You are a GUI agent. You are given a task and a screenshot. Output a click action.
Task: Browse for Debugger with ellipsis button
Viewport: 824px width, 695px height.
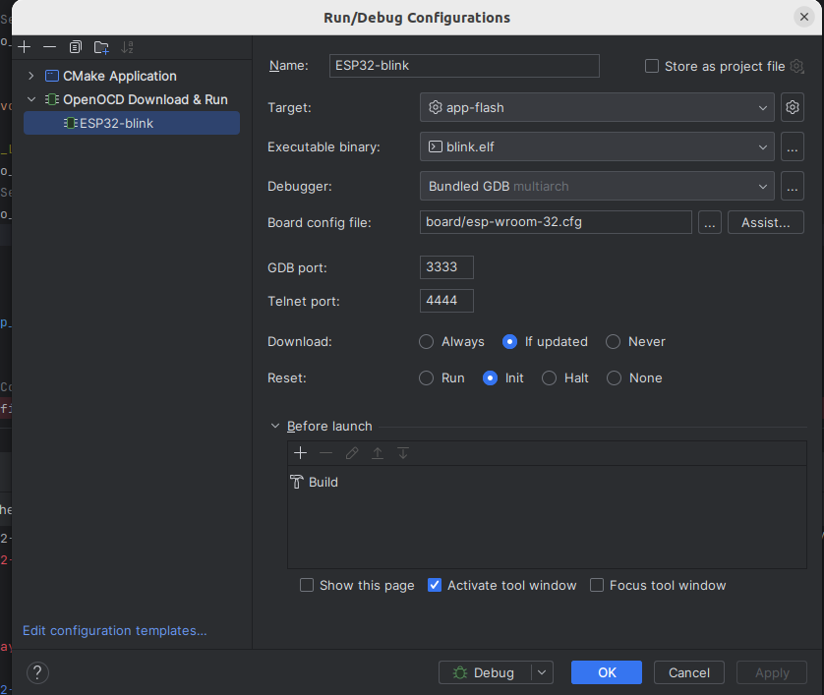[x=792, y=186]
